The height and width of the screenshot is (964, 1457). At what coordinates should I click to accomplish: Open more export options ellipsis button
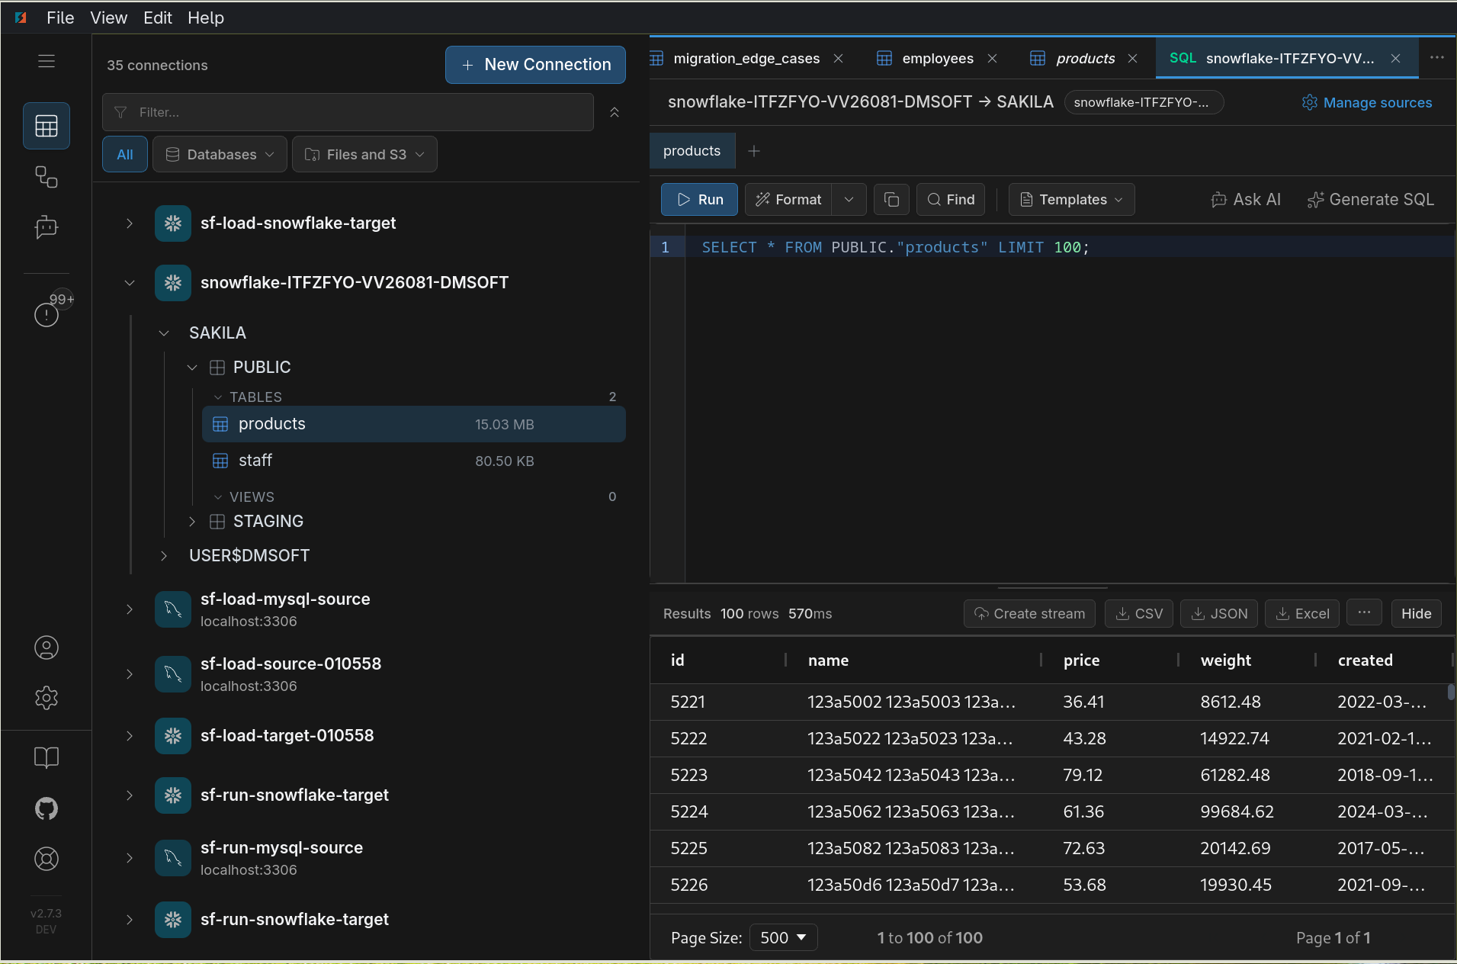click(1364, 613)
